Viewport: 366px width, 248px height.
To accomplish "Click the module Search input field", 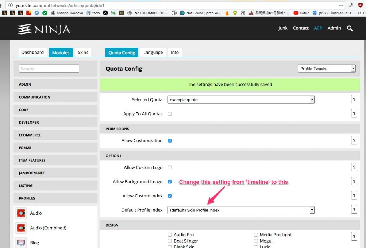I will coord(49,69).
